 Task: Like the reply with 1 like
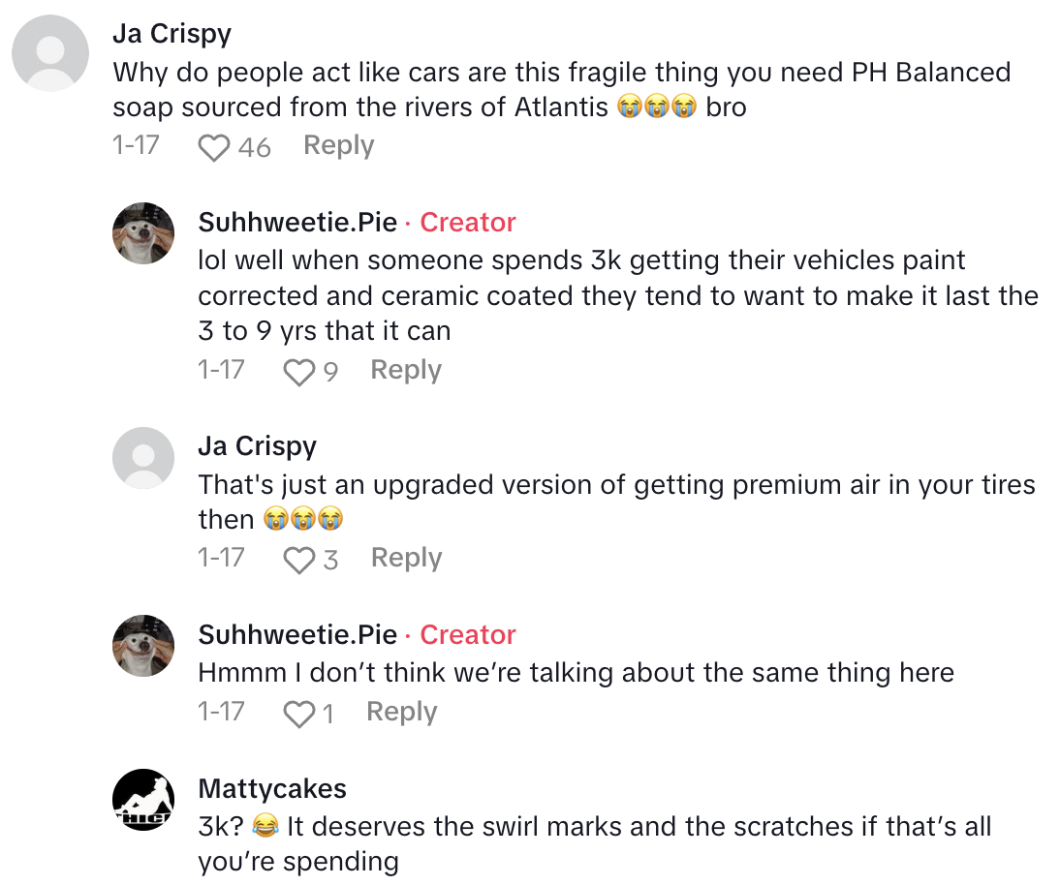tap(299, 715)
